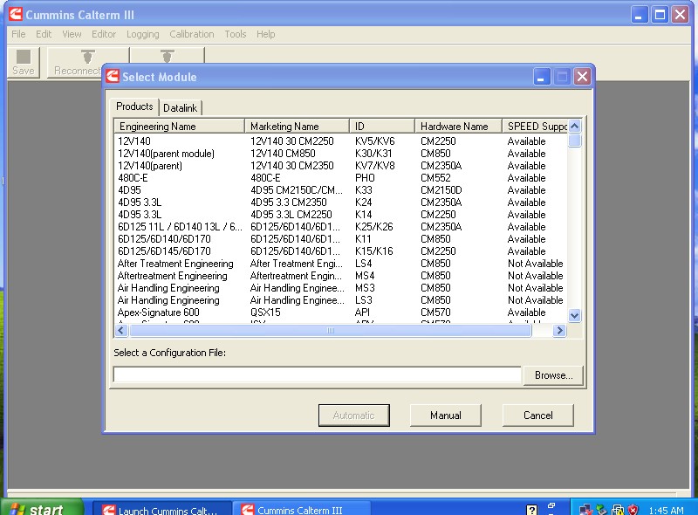
Task: Select the 6D125/6D140/6D170 engineering name row
Action: pyautogui.click(x=340, y=239)
